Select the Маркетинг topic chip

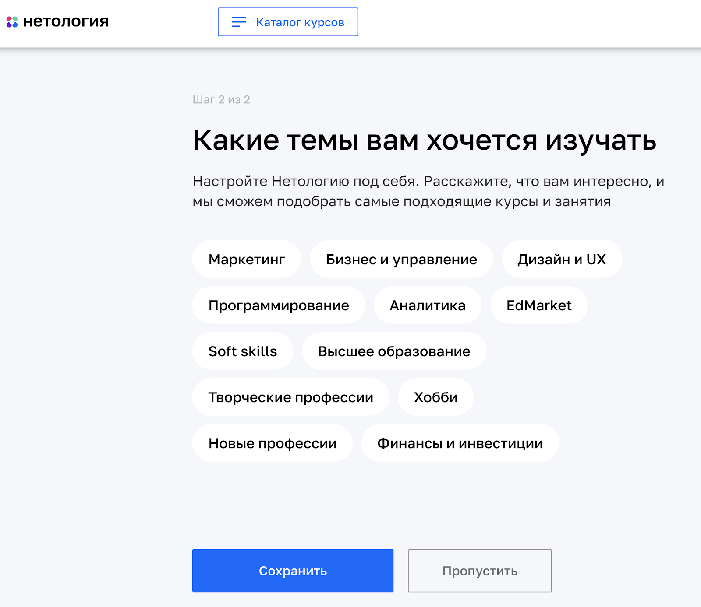[x=247, y=259]
